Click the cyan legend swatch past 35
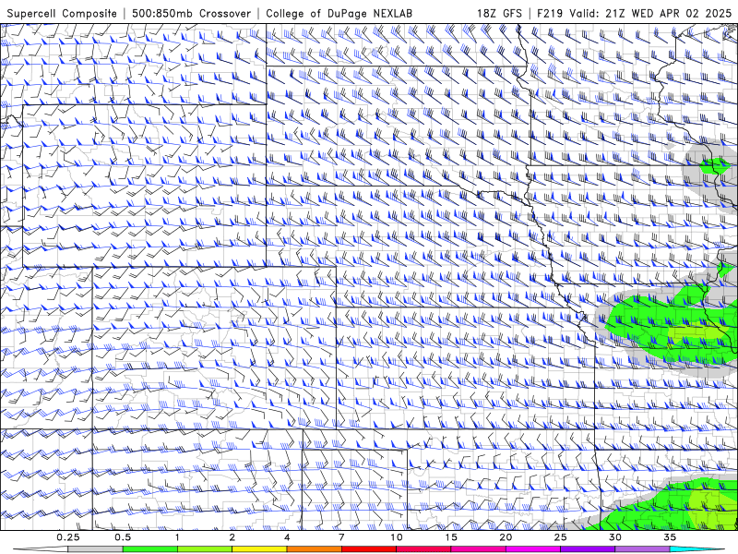The image size is (738, 554). (x=696, y=549)
